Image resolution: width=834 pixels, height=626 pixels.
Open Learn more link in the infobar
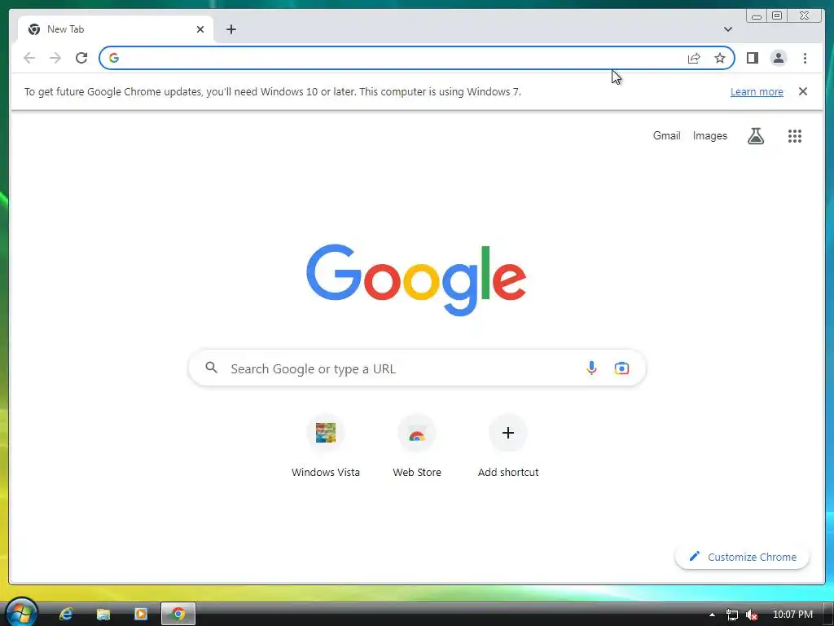point(757,91)
